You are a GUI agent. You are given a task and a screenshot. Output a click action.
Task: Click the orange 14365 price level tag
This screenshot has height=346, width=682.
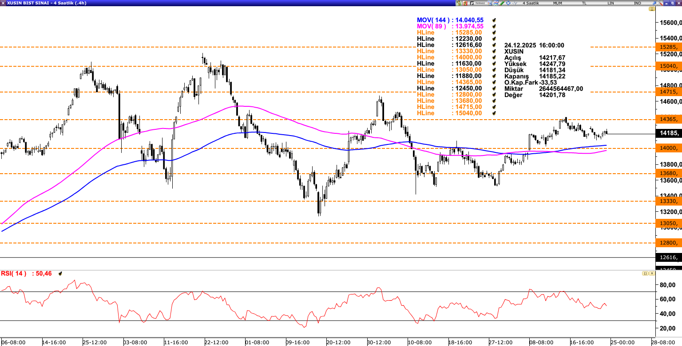point(669,119)
